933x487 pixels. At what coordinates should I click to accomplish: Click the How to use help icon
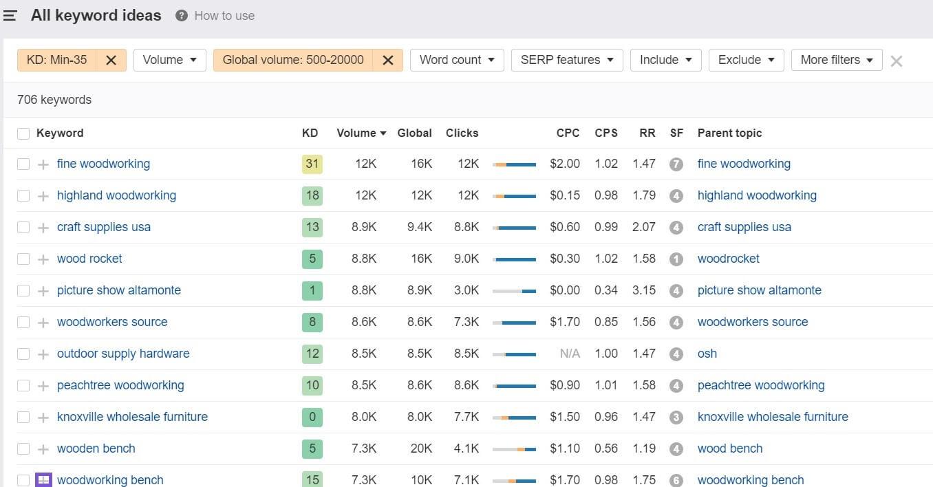[x=182, y=15]
